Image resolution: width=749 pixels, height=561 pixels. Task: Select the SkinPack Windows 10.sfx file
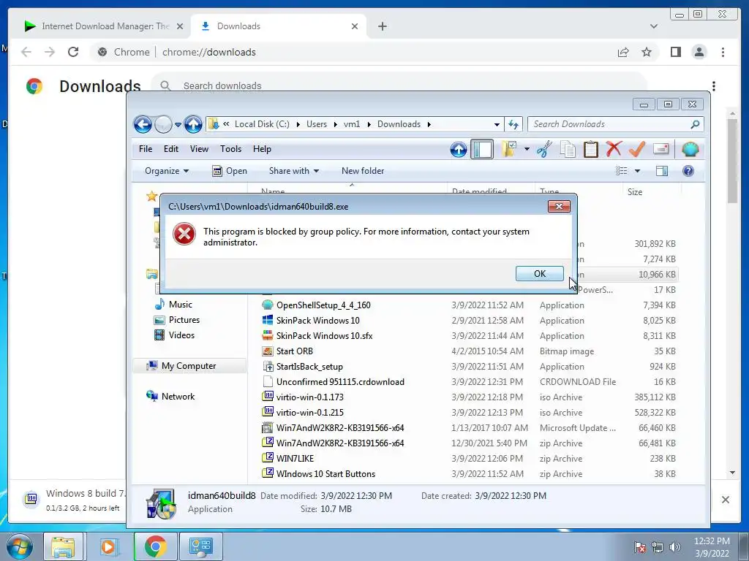324,336
